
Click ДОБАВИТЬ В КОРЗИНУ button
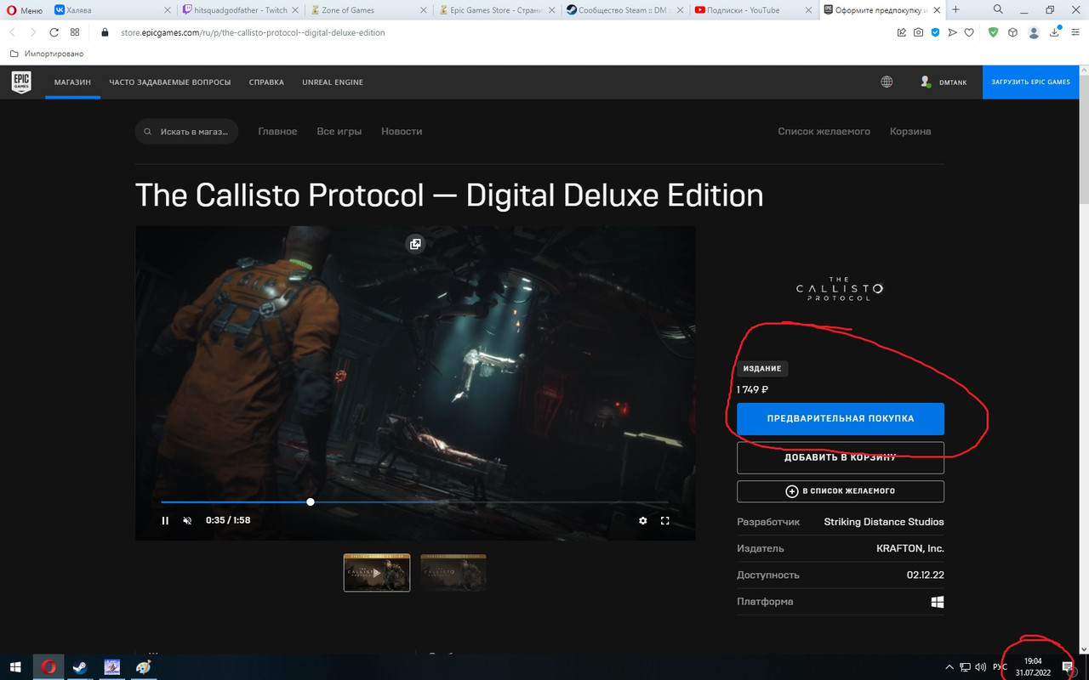pos(841,457)
